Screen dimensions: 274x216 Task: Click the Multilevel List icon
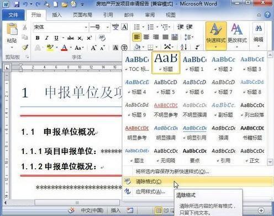coord(165,27)
